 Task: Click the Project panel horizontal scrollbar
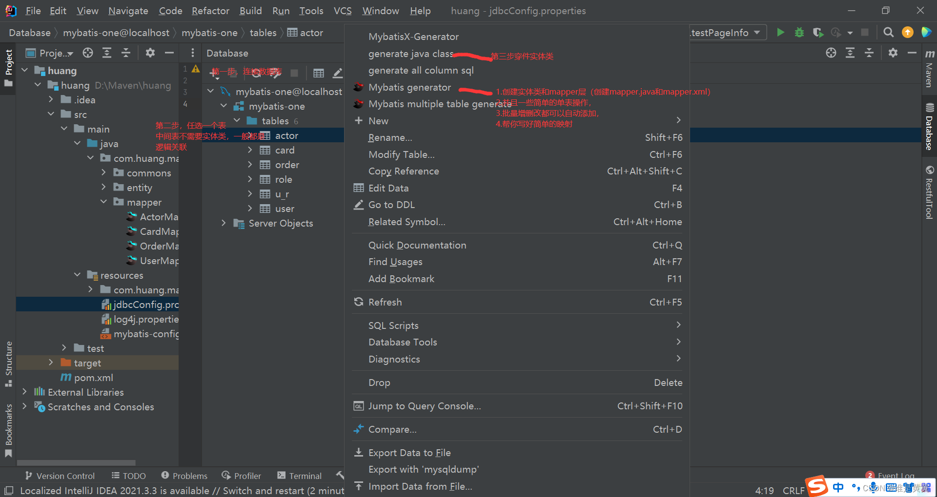point(76,462)
